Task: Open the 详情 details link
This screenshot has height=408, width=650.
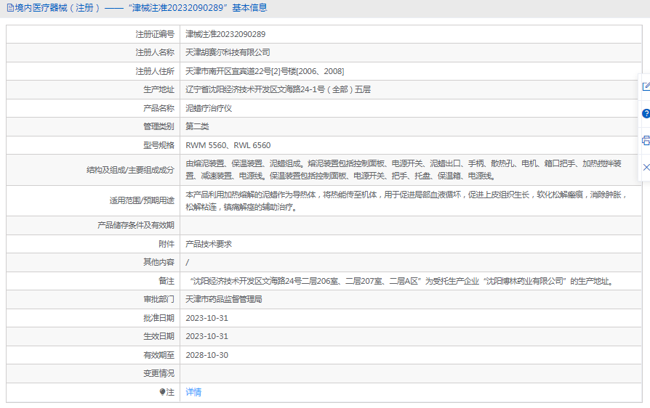Action: tap(193, 392)
